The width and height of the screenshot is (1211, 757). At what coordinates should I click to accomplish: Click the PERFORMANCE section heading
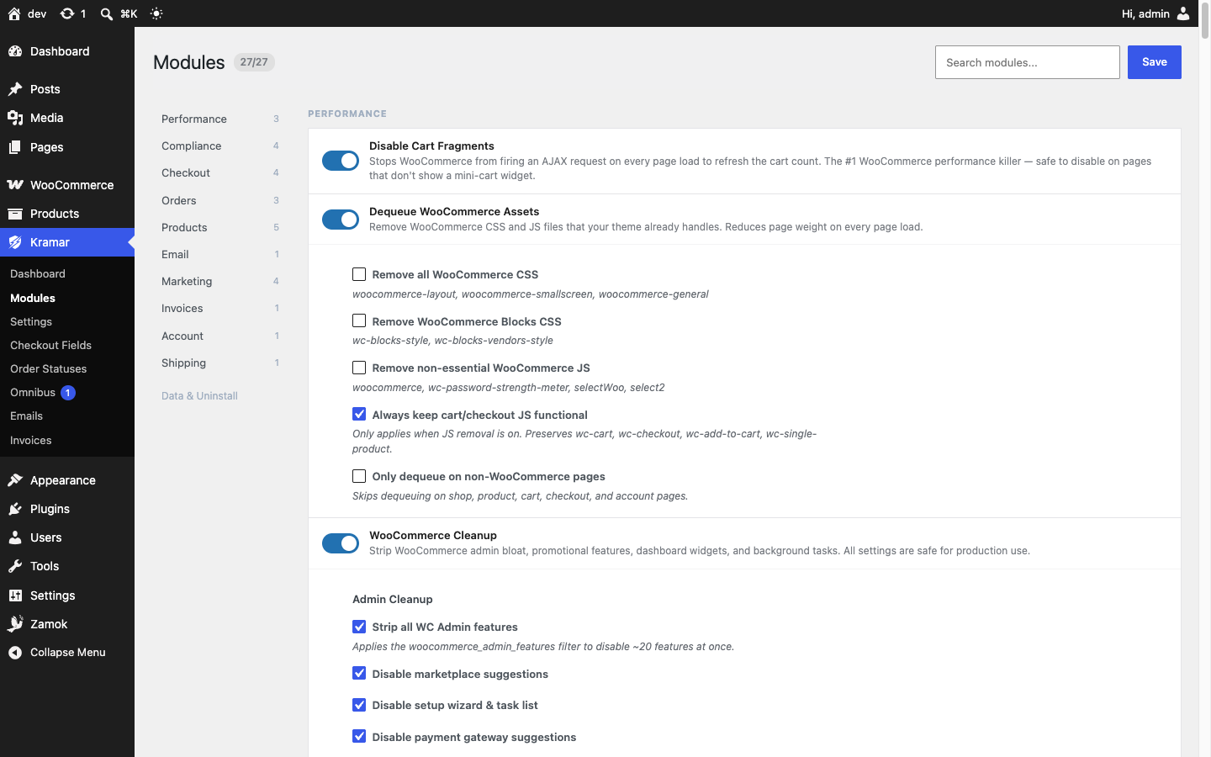point(347,114)
